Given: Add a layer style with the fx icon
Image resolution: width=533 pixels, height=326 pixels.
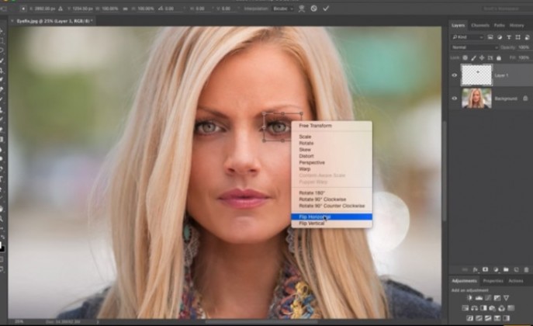Looking at the screenshot, I should click(x=474, y=269).
